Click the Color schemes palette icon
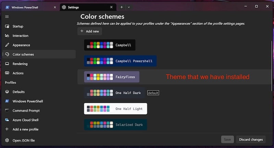Screen dimensions: 274x148 click(x=7, y=54)
